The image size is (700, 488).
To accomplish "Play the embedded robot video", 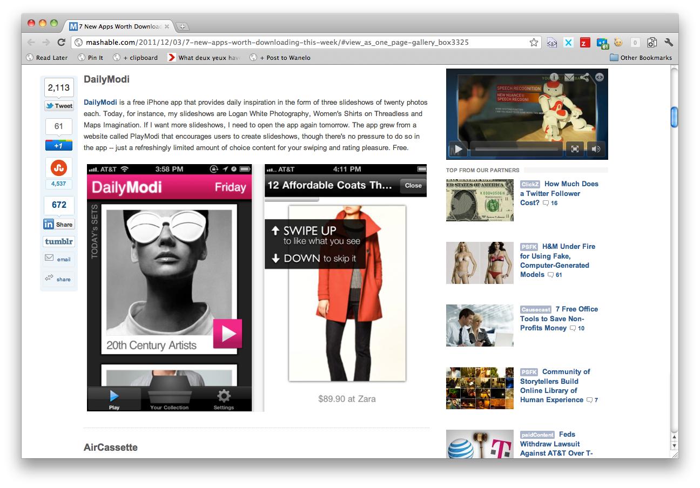I will [457, 149].
